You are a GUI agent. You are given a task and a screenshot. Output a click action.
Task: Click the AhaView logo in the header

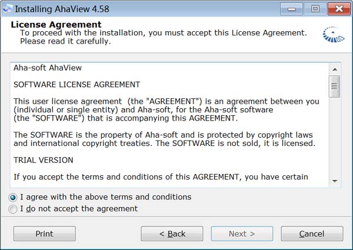pyautogui.click(x=333, y=35)
